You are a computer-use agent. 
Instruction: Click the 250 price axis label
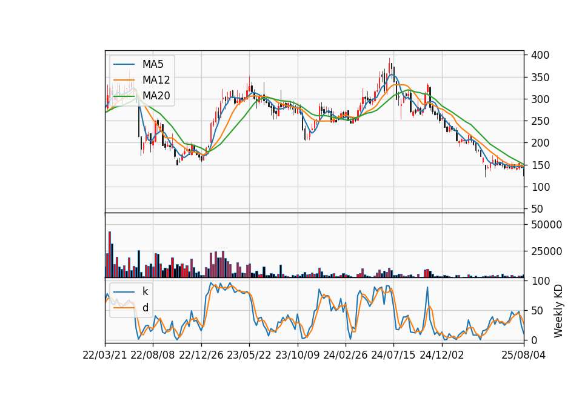[x=540, y=121]
